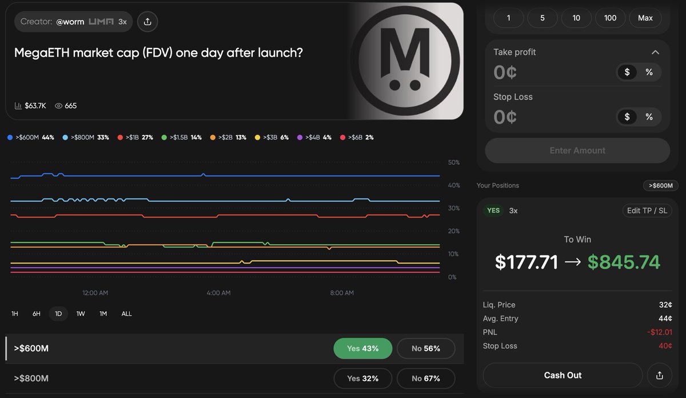Select the 6H chart range
This screenshot has height=398, width=686.
point(36,314)
